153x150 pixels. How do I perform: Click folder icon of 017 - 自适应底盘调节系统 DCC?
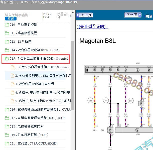pyautogui.click(x=7, y=118)
